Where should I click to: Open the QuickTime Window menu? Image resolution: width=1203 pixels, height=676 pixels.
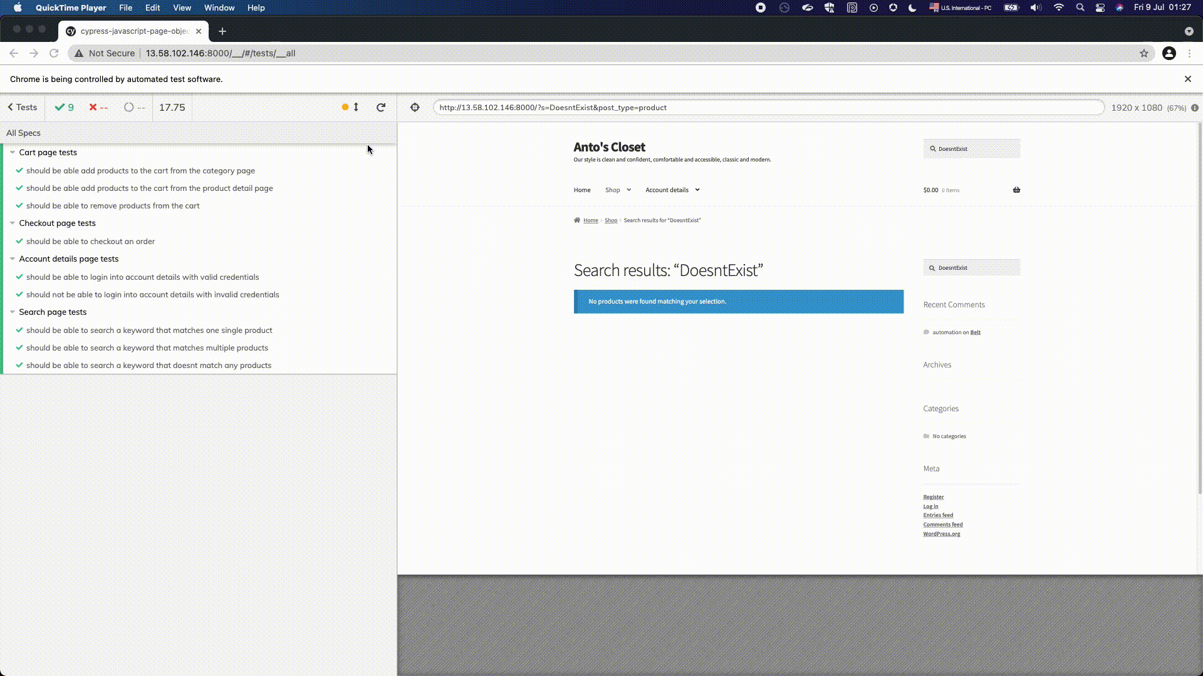pos(219,8)
